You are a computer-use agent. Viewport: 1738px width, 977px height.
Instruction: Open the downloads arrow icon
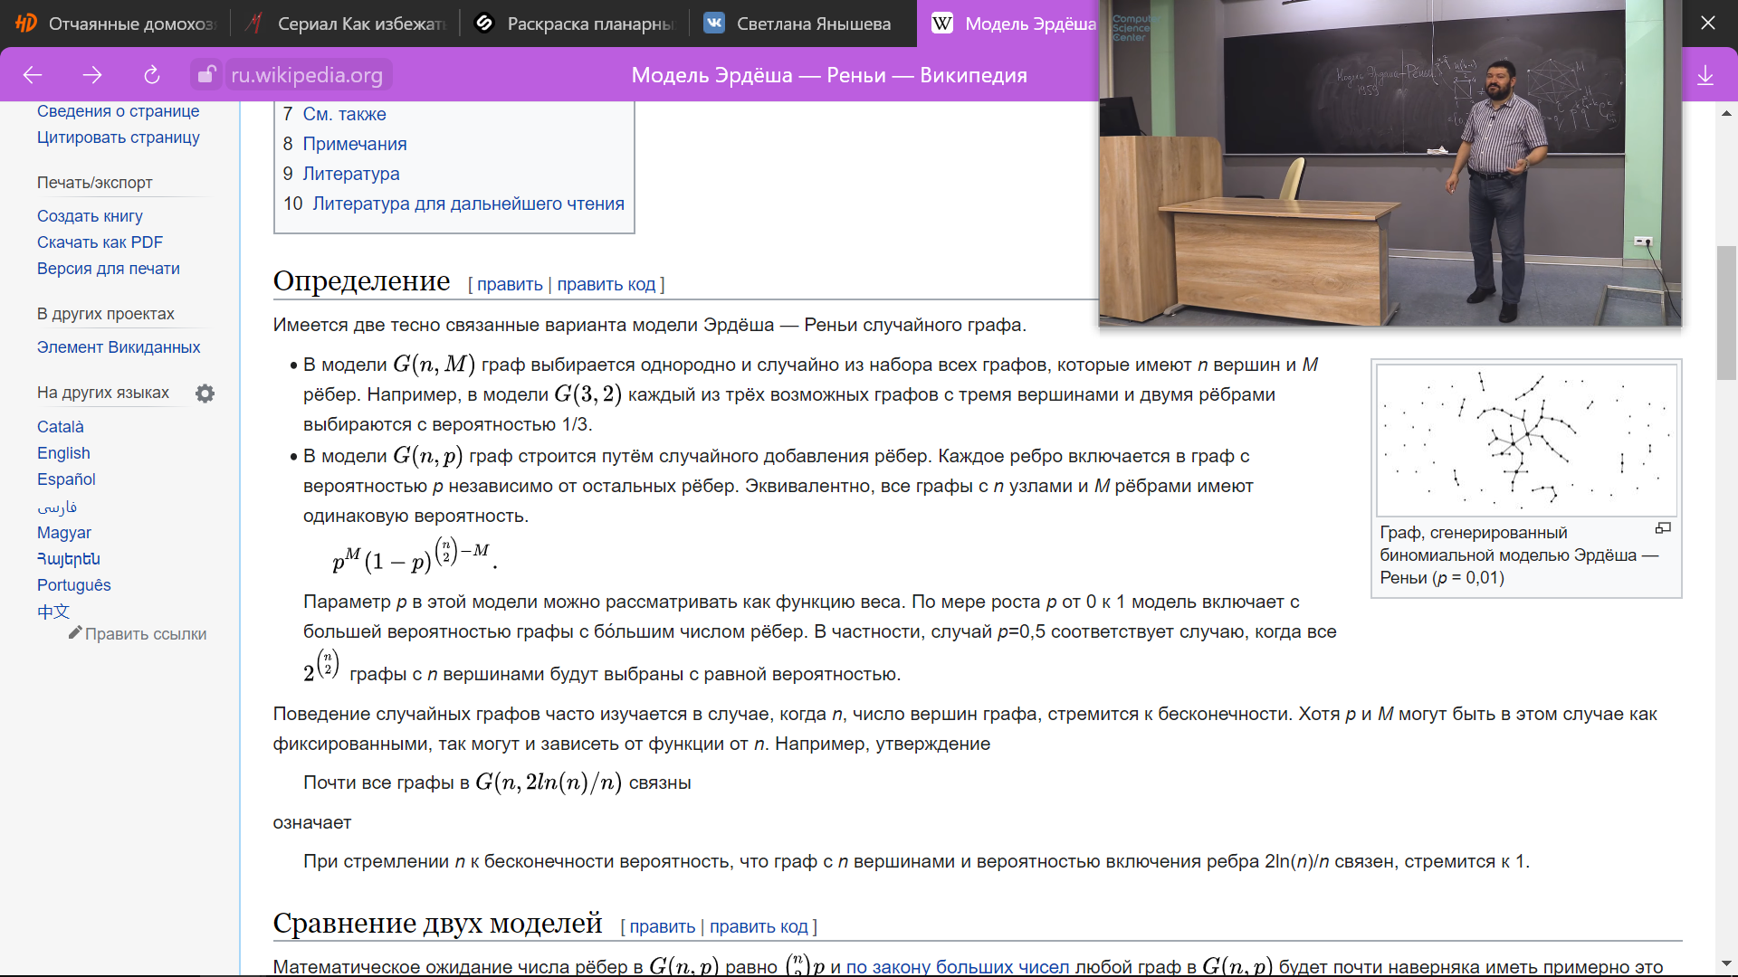pos(1705,75)
